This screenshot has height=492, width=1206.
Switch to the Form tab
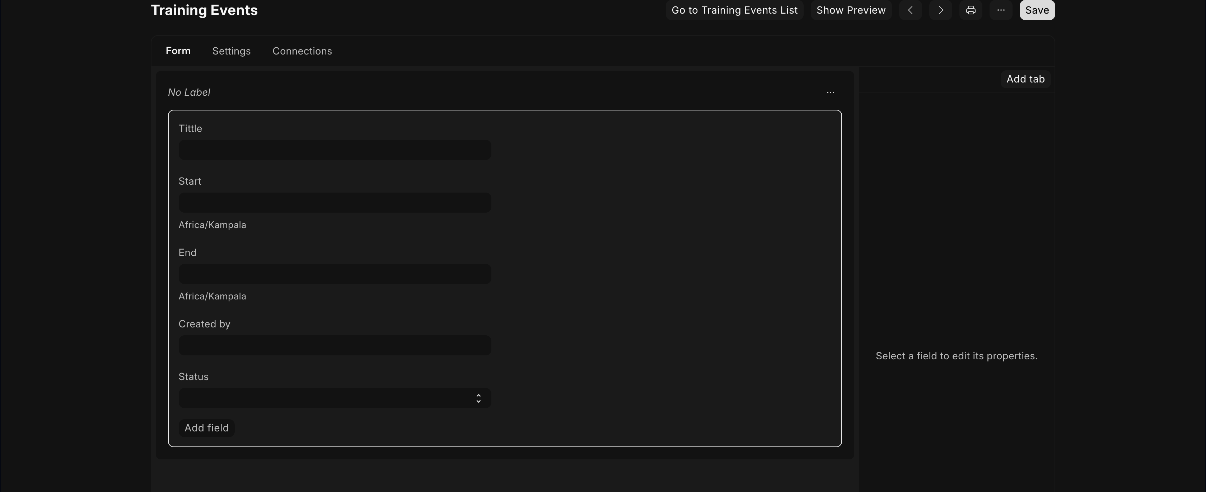(178, 51)
